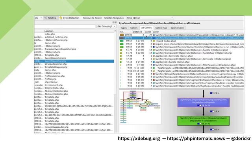Sort by the Caller column header
The image size is (252, 141).
pos(156,32)
